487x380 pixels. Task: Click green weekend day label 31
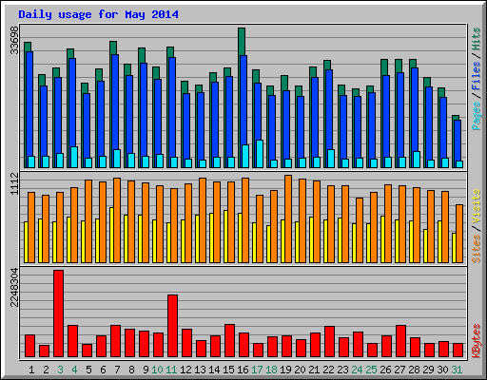[x=457, y=370]
